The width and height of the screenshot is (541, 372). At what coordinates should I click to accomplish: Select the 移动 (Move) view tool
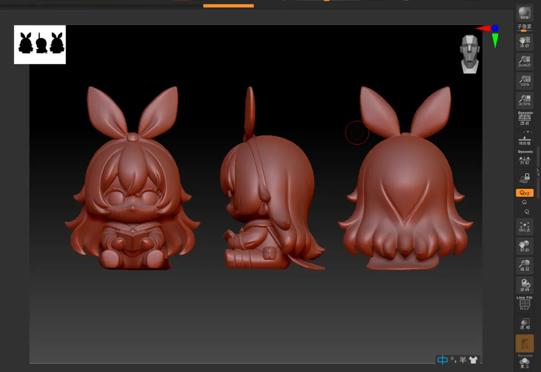coord(524,246)
